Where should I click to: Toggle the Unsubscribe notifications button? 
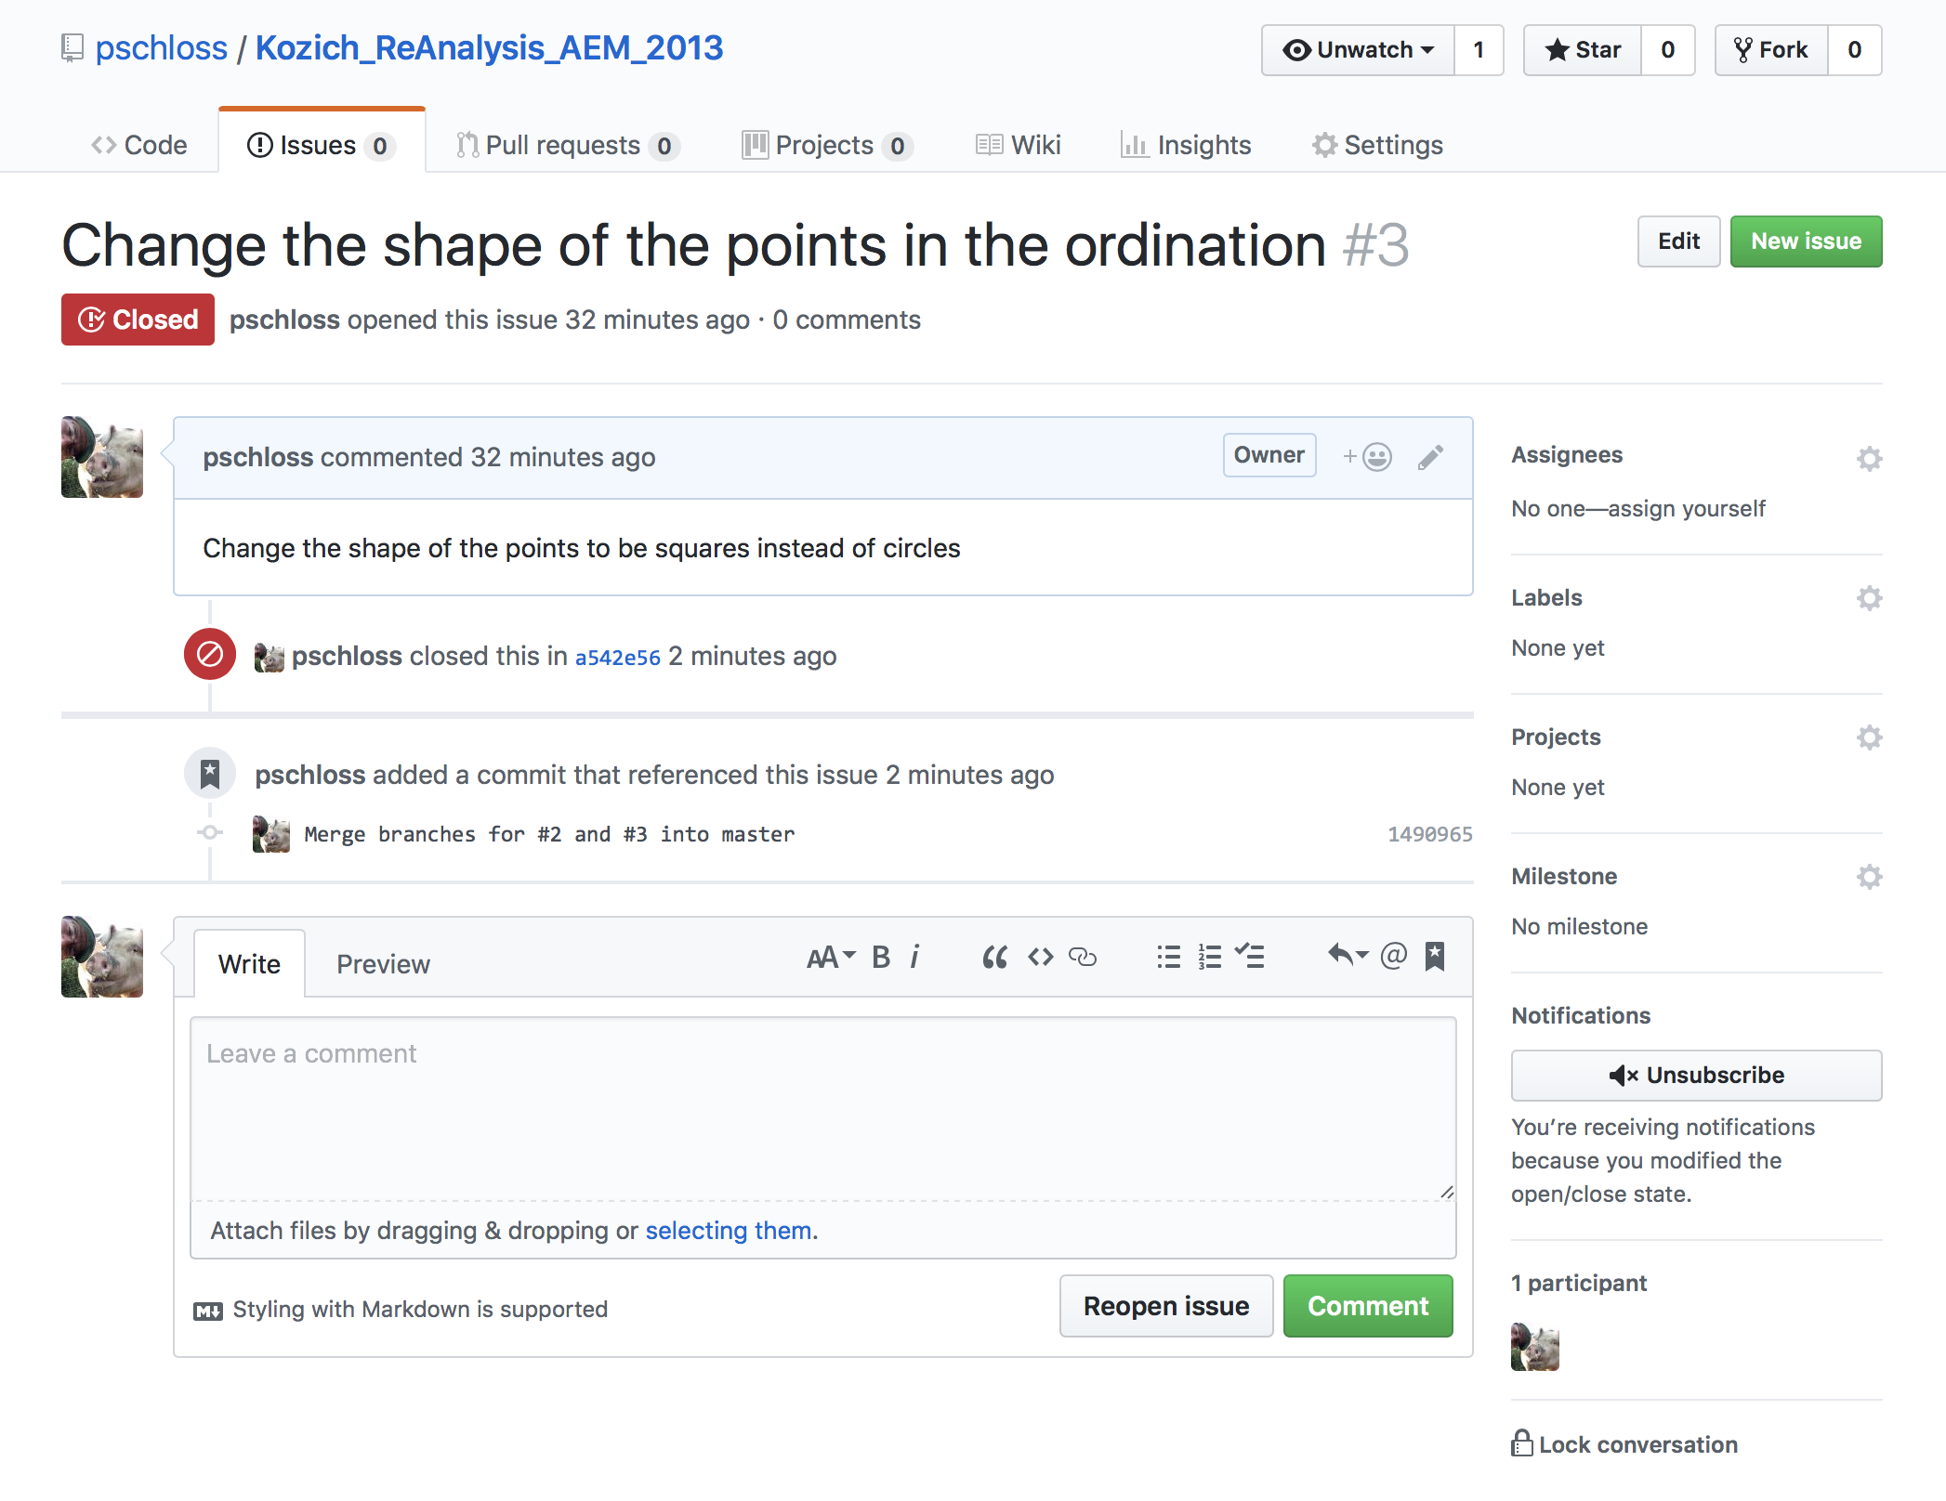coord(1696,1076)
